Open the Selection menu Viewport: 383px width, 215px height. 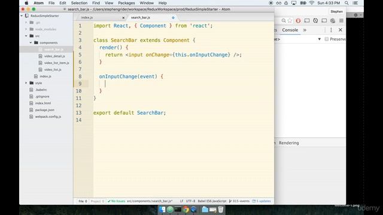pos(79,3)
